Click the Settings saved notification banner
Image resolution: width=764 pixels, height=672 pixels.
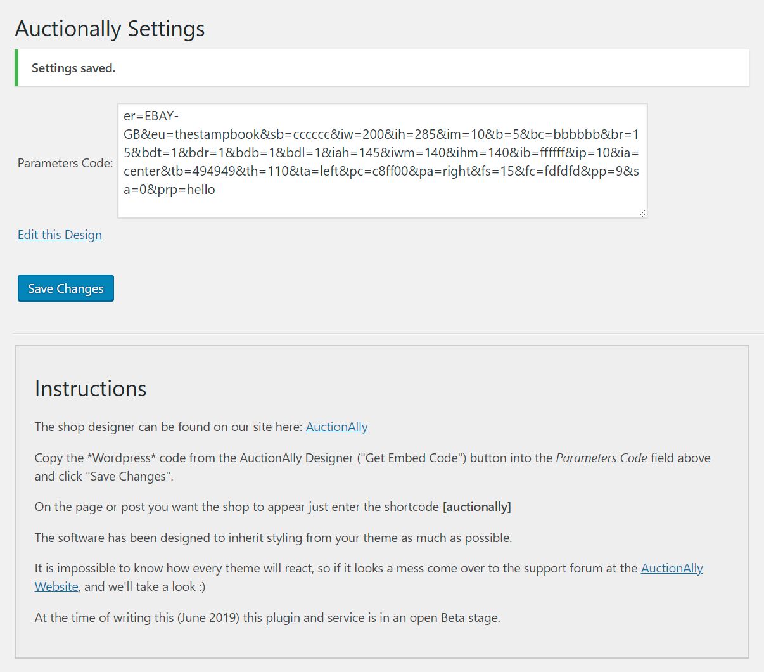click(381, 68)
